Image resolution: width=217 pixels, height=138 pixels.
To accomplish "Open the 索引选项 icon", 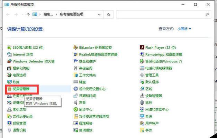I will coord(9,110).
